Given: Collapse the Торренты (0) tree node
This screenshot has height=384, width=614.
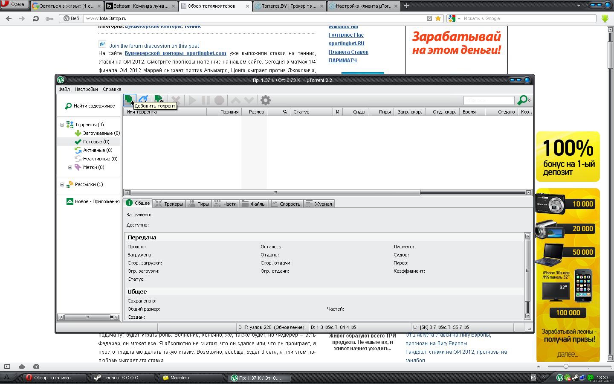Looking at the screenshot, I should point(62,125).
